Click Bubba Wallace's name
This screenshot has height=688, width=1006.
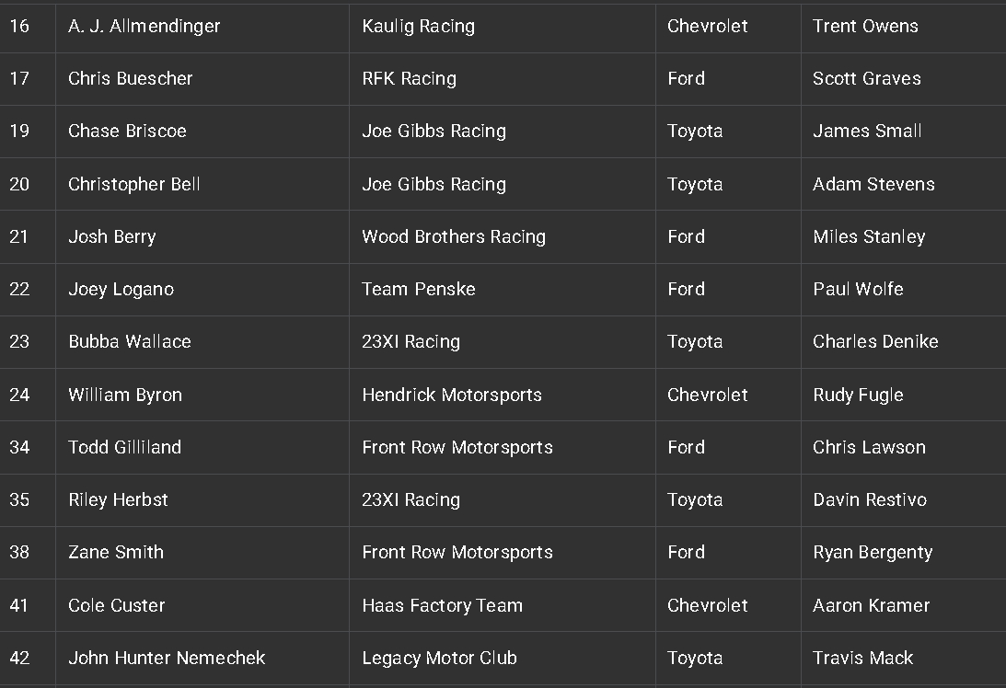(x=130, y=342)
